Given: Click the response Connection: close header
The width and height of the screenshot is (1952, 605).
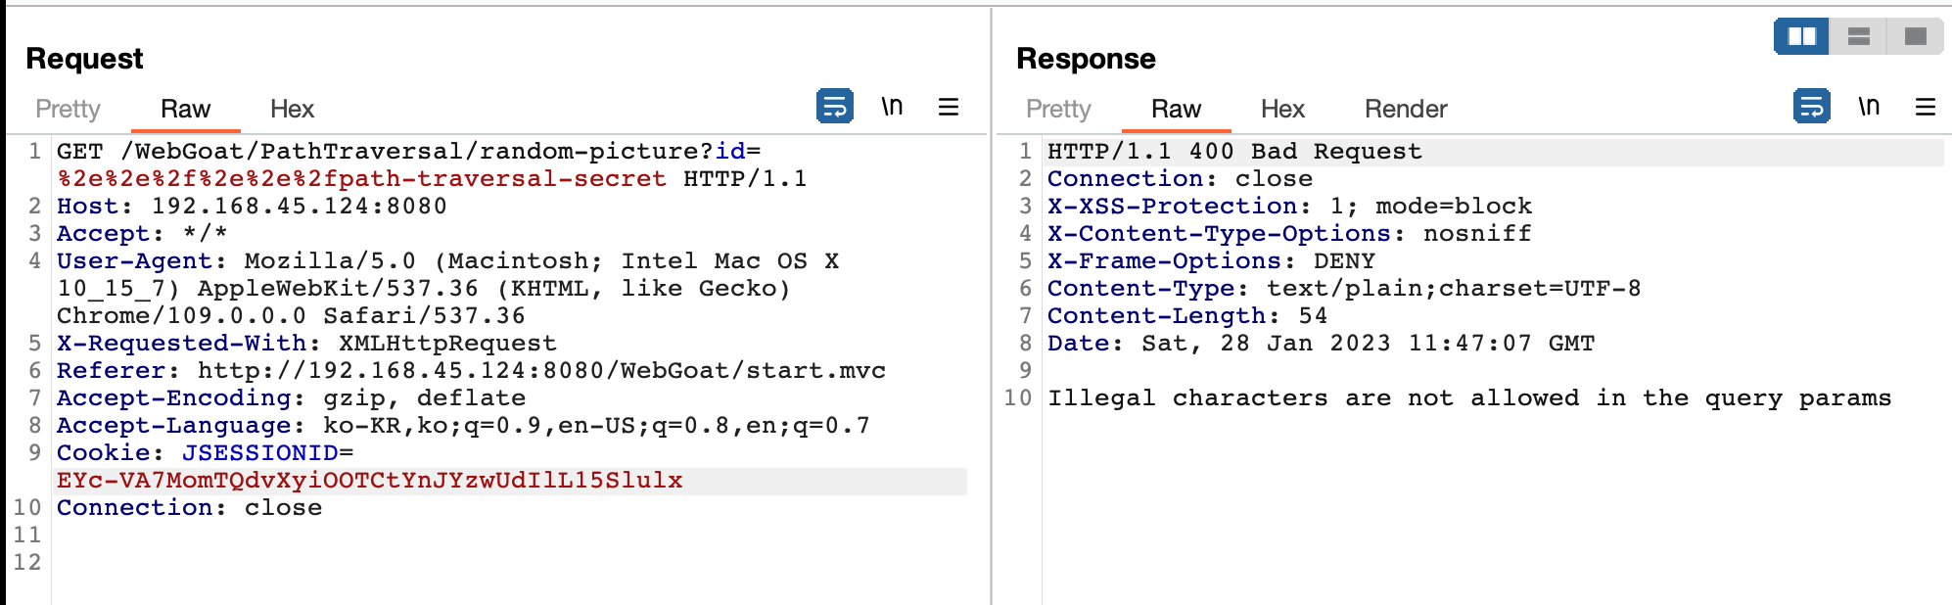Looking at the screenshot, I should click(x=1180, y=179).
